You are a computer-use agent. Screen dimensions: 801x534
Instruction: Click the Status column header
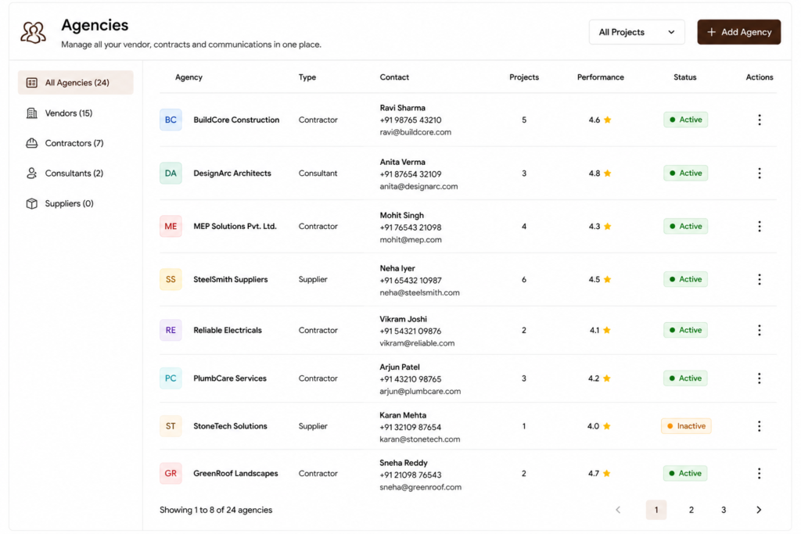tap(684, 77)
